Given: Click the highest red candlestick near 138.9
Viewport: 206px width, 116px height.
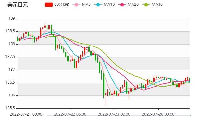Looking at the screenshot, I should click(x=45, y=25).
